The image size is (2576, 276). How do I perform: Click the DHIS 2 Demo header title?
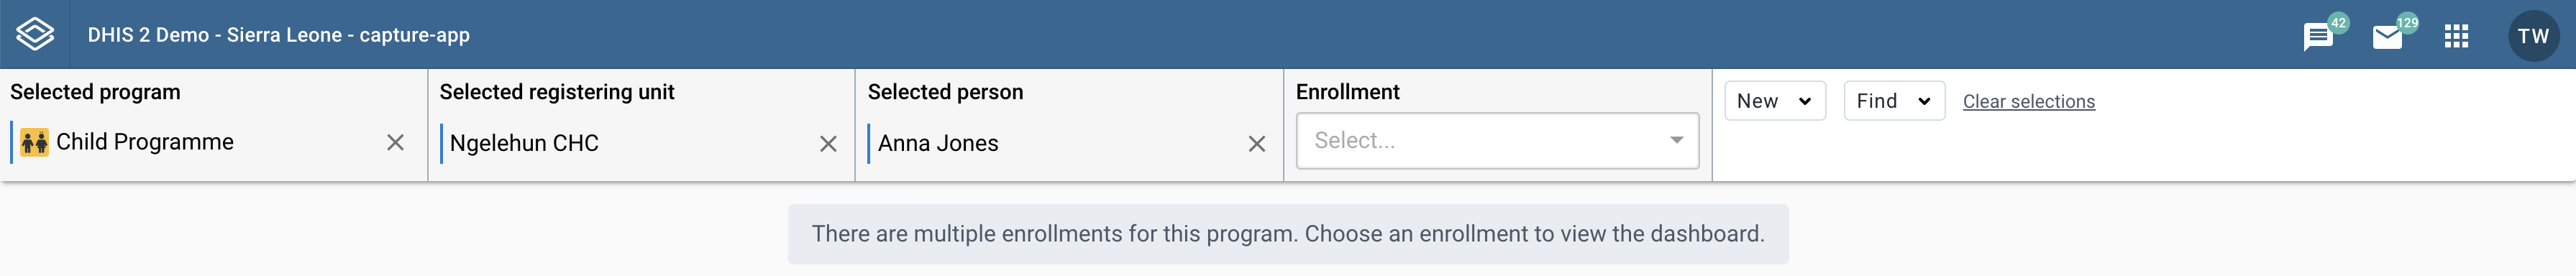point(279,35)
